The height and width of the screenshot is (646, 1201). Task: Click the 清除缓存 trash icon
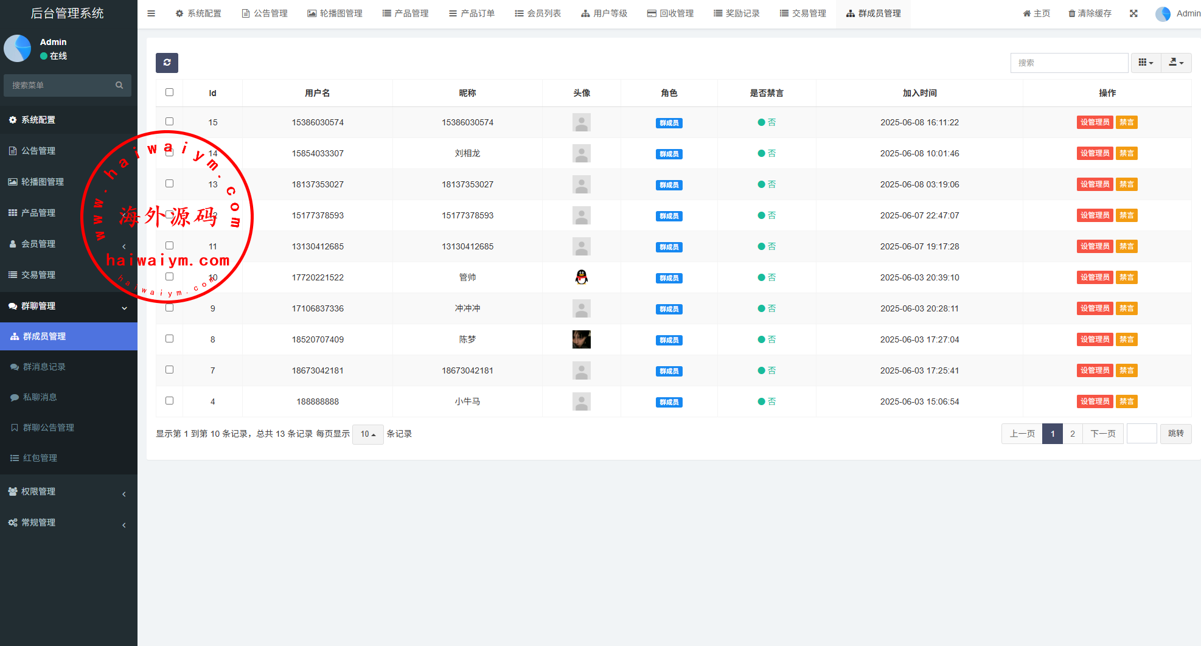[x=1072, y=13]
